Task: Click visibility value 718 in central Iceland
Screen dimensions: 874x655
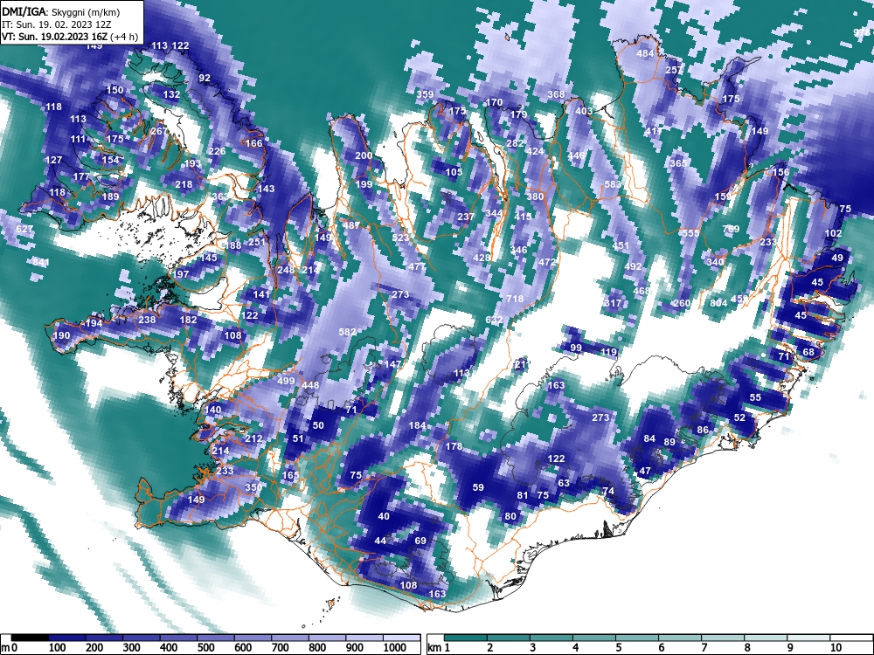Action: click(x=515, y=299)
